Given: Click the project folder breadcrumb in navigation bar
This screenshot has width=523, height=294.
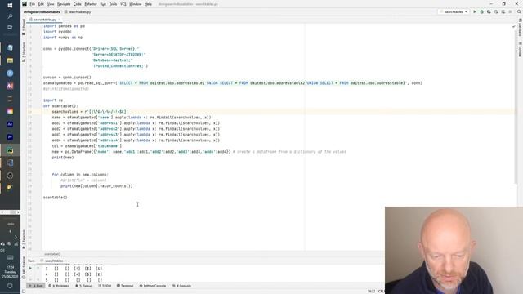Looking at the screenshot, I should [42, 12].
